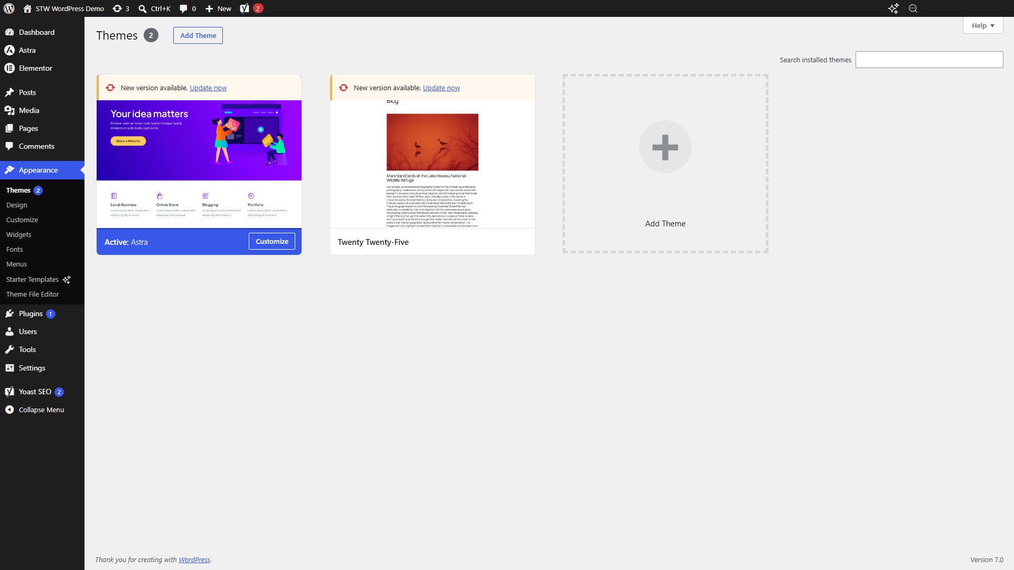Click the Yoast SEO icon in sidebar
This screenshot has width=1014, height=570.
10,392
